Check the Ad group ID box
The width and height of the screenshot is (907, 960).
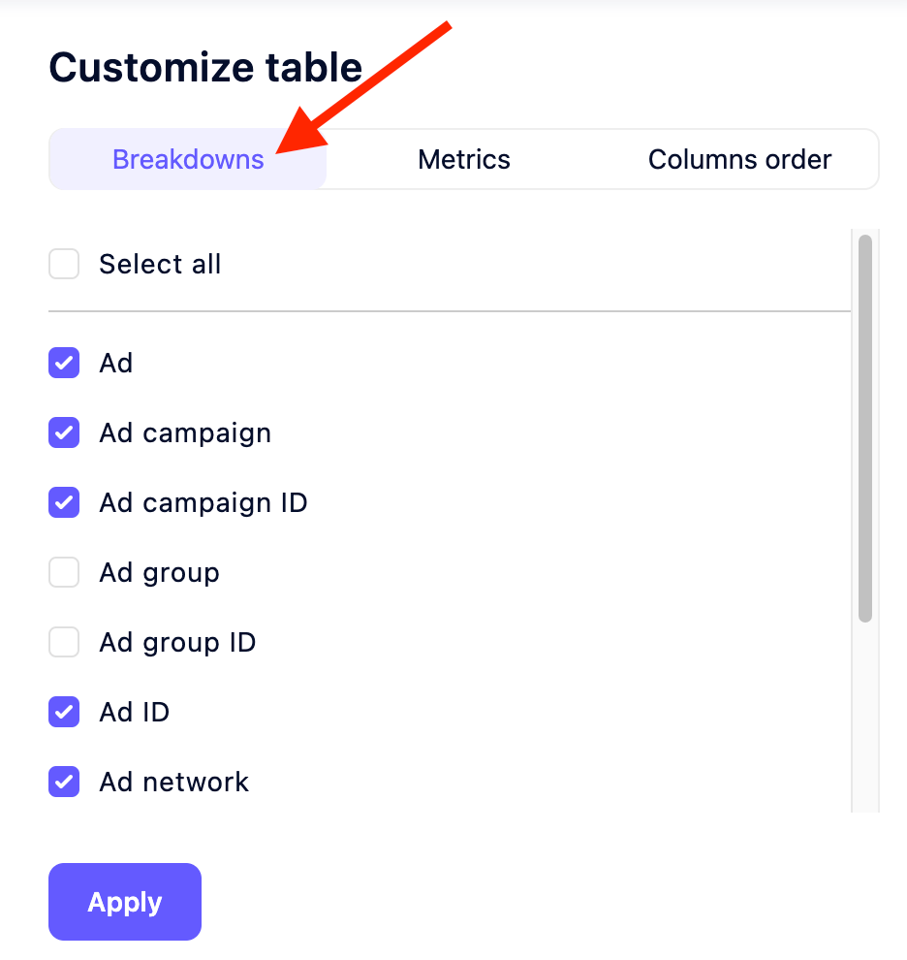point(63,642)
